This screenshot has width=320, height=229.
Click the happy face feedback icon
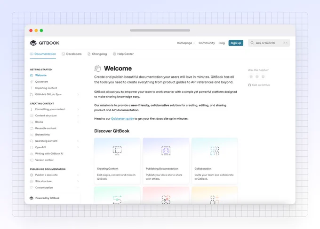coord(263,76)
